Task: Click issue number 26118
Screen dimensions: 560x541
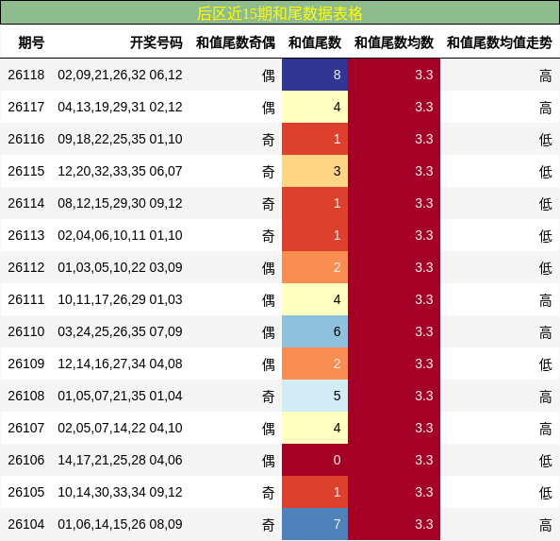Action: coord(26,75)
